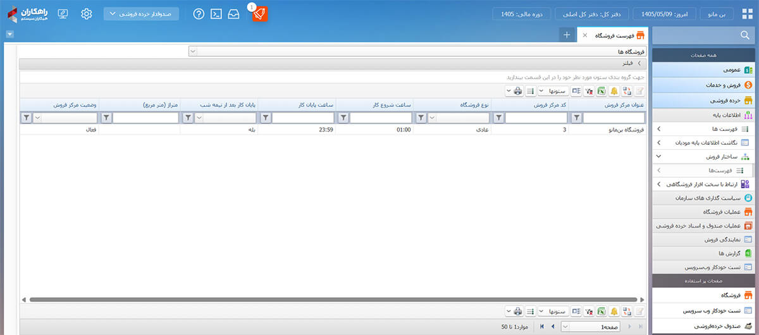The height and width of the screenshot is (335, 759).
Task: Click filter funnel for عنوان مرکز فروش column
Action: point(576,118)
